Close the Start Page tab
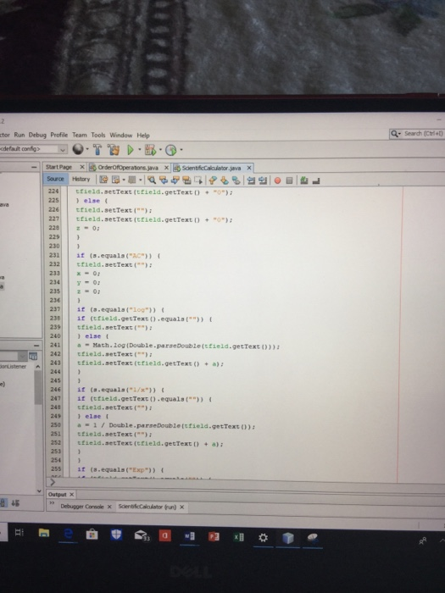Image resolution: width=445 pixels, height=593 pixels. (x=82, y=167)
